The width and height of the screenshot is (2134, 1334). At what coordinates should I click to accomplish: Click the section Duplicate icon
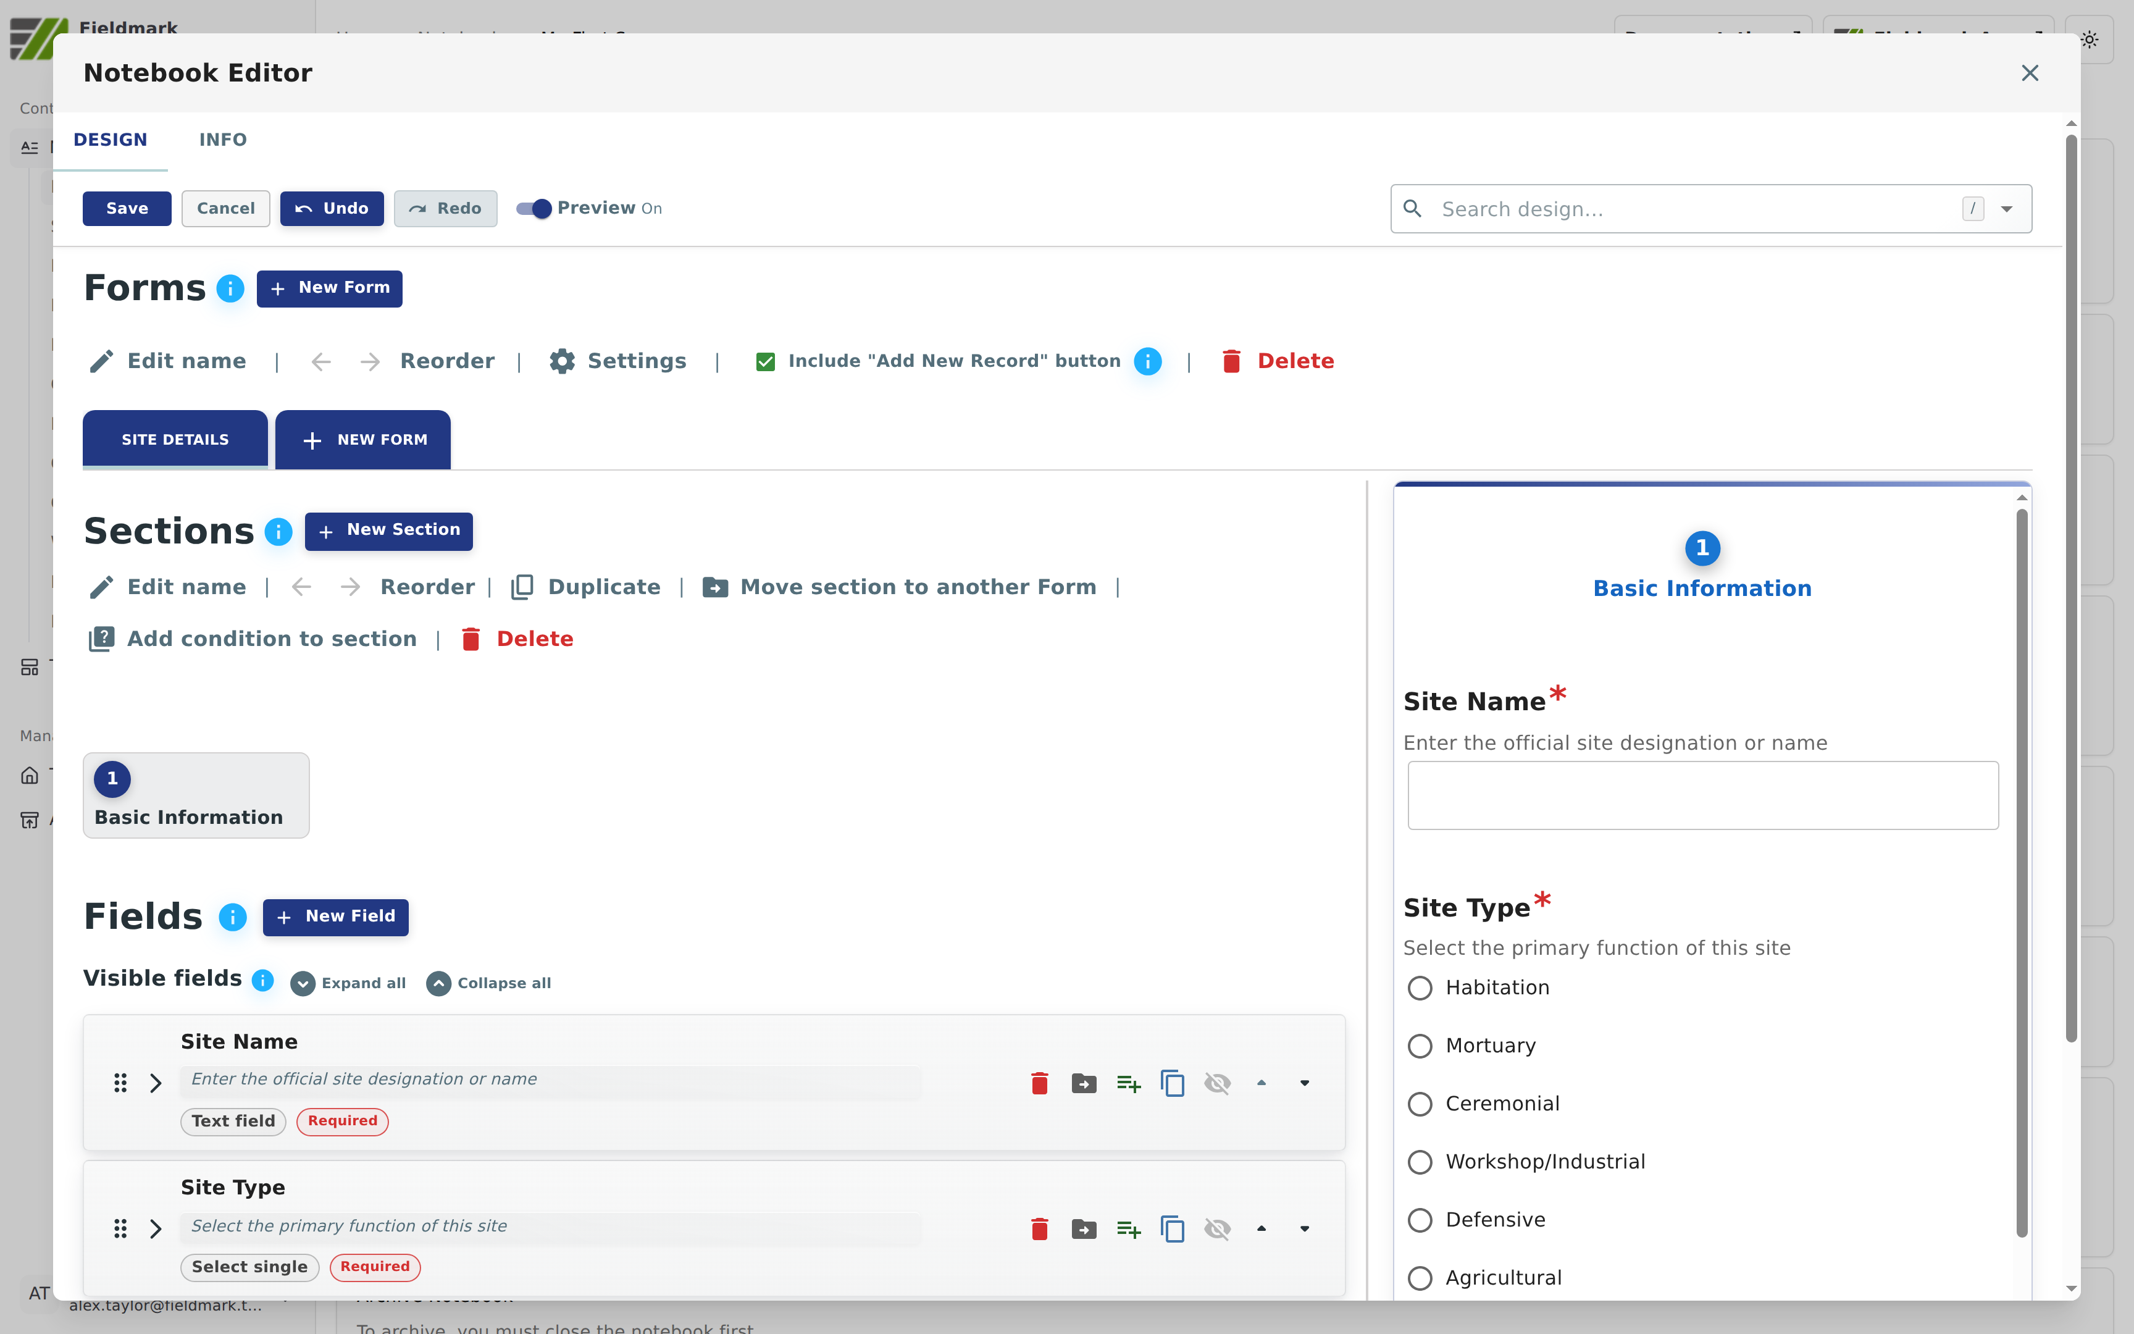[x=522, y=587]
